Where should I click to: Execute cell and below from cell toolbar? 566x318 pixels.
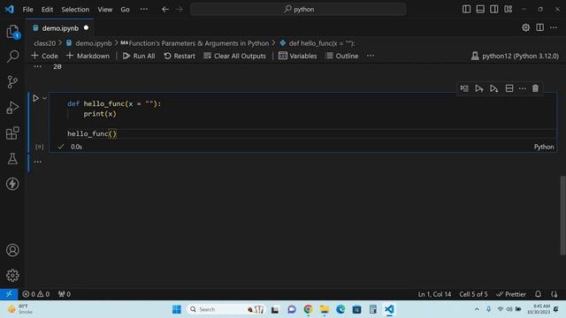point(493,88)
